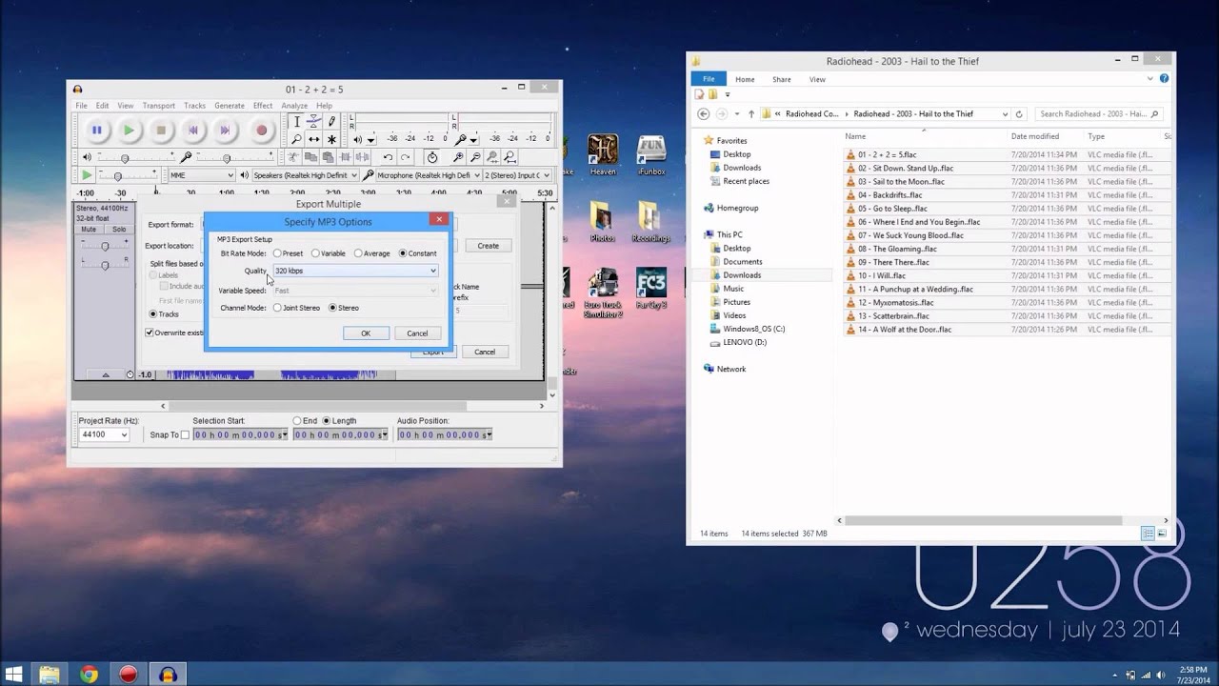The image size is (1219, 686).
Task: Click the Pause button in Audacity
Action: click(x=96, y=131)
